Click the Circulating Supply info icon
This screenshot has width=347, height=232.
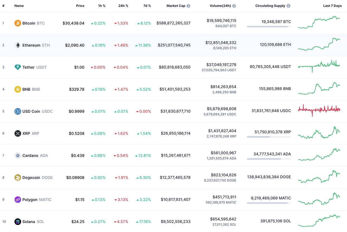pos(288,6)
